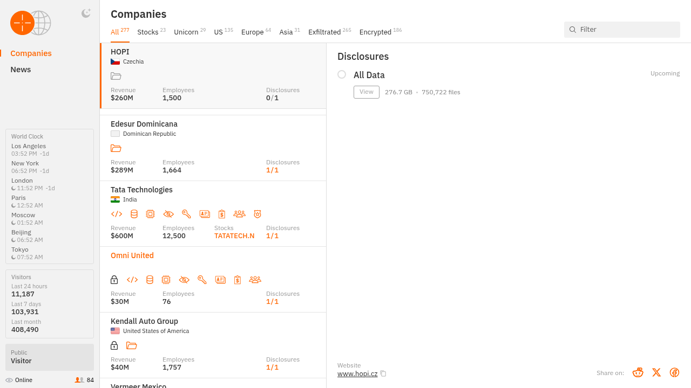Focus the Filter search field

tap(622, 30)
